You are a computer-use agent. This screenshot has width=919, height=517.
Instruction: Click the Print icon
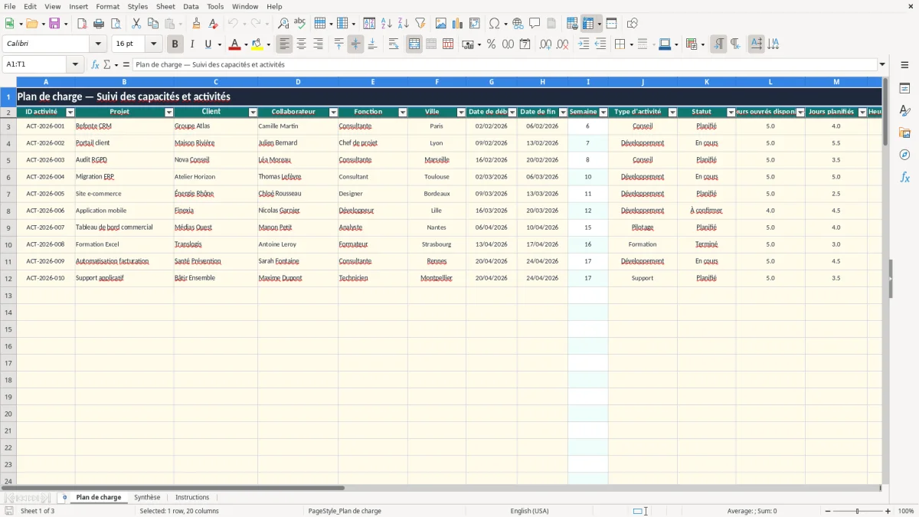coord(99,24)
